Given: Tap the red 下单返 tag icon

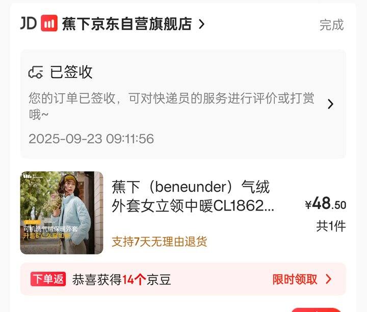Looking at the screenshot, I should 48,279.
